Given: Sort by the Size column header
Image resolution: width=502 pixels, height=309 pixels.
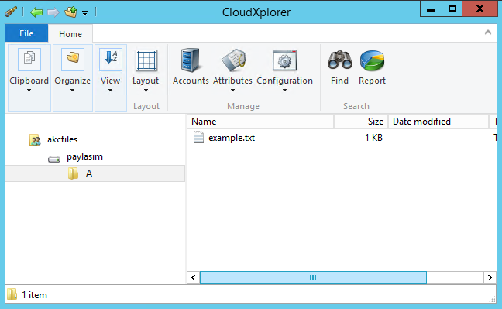Looking at the screenshot, I should click(x=361, y=122).
